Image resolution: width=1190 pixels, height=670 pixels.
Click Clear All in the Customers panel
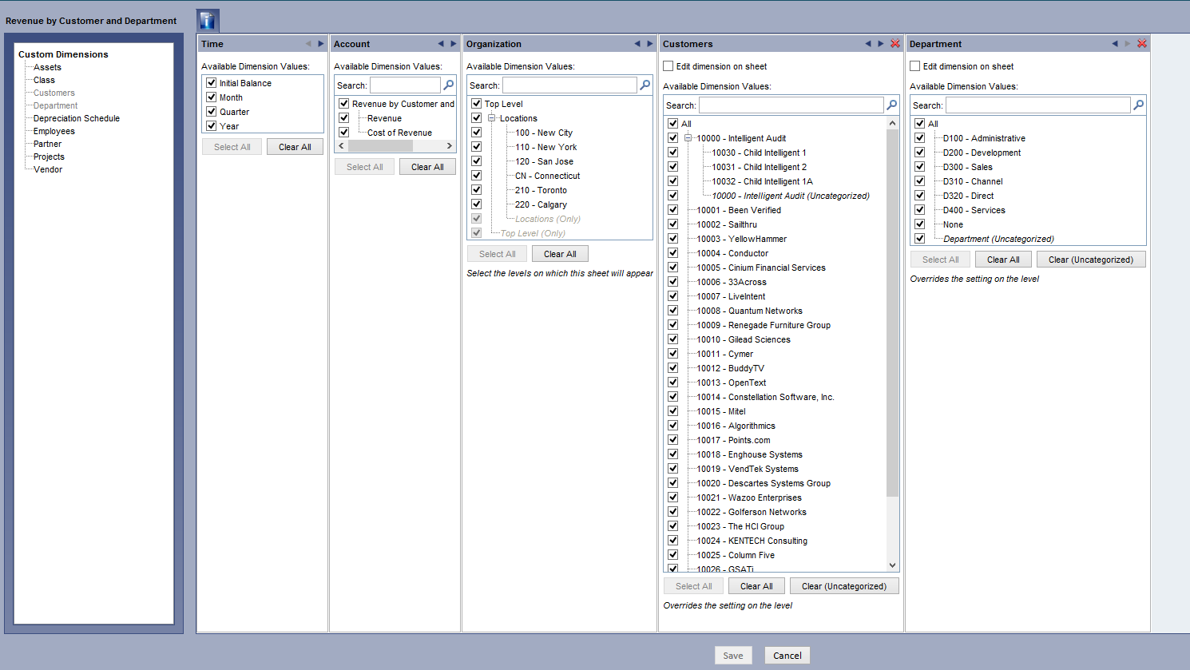pos(756,586)
